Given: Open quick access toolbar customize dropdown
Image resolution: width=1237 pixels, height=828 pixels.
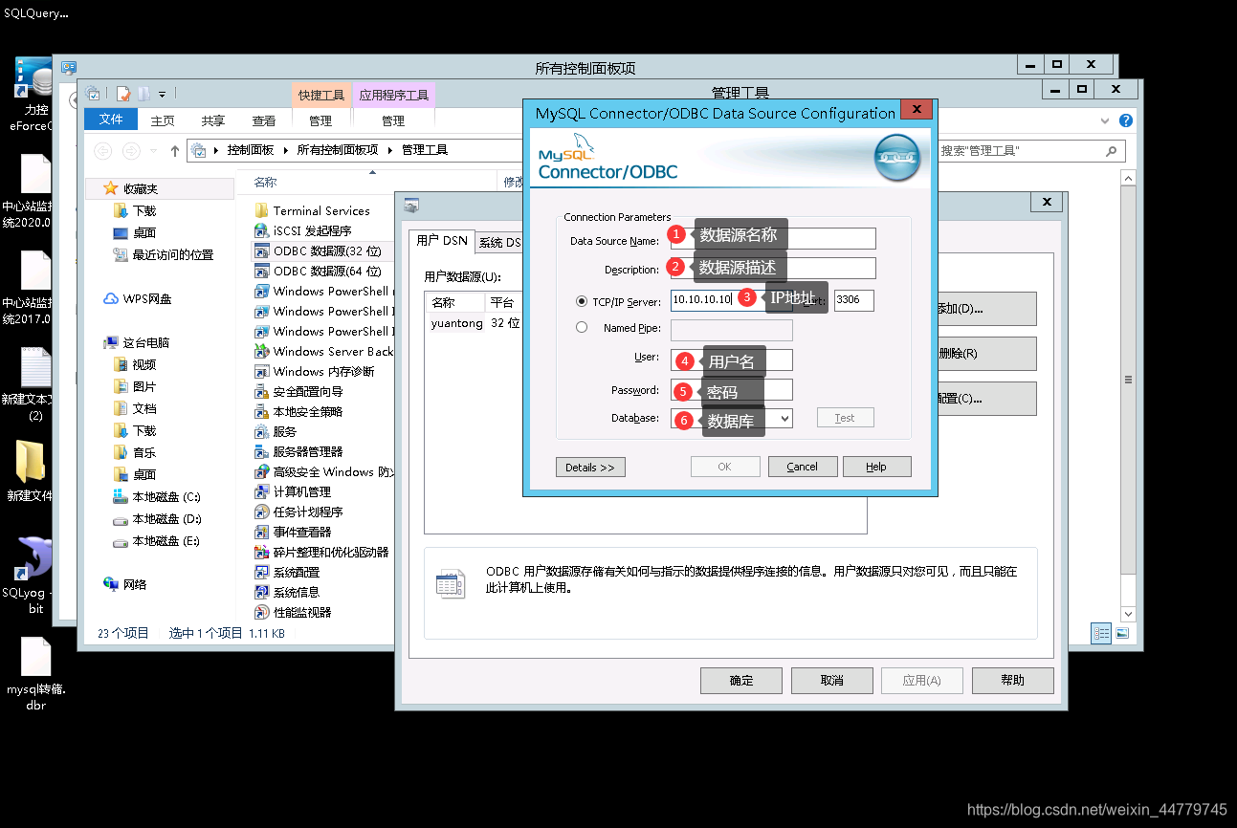Looking at the screenshot, I should [x=162, y=94].
